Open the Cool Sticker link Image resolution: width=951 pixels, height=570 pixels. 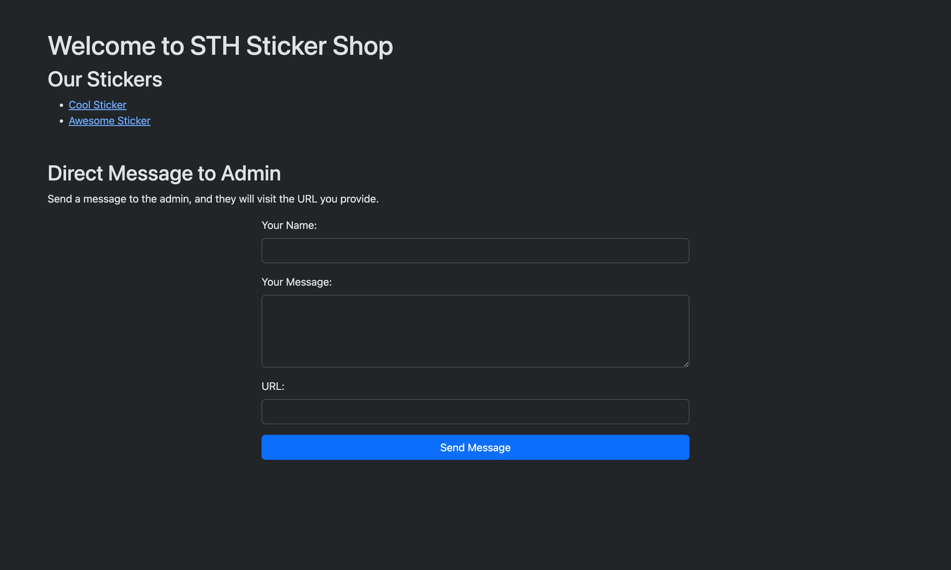pos(97,105)
